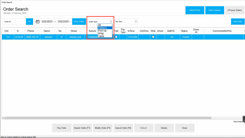The image size is (245, 138).
Task: Click the Street column heading
Action: point(74,31)
